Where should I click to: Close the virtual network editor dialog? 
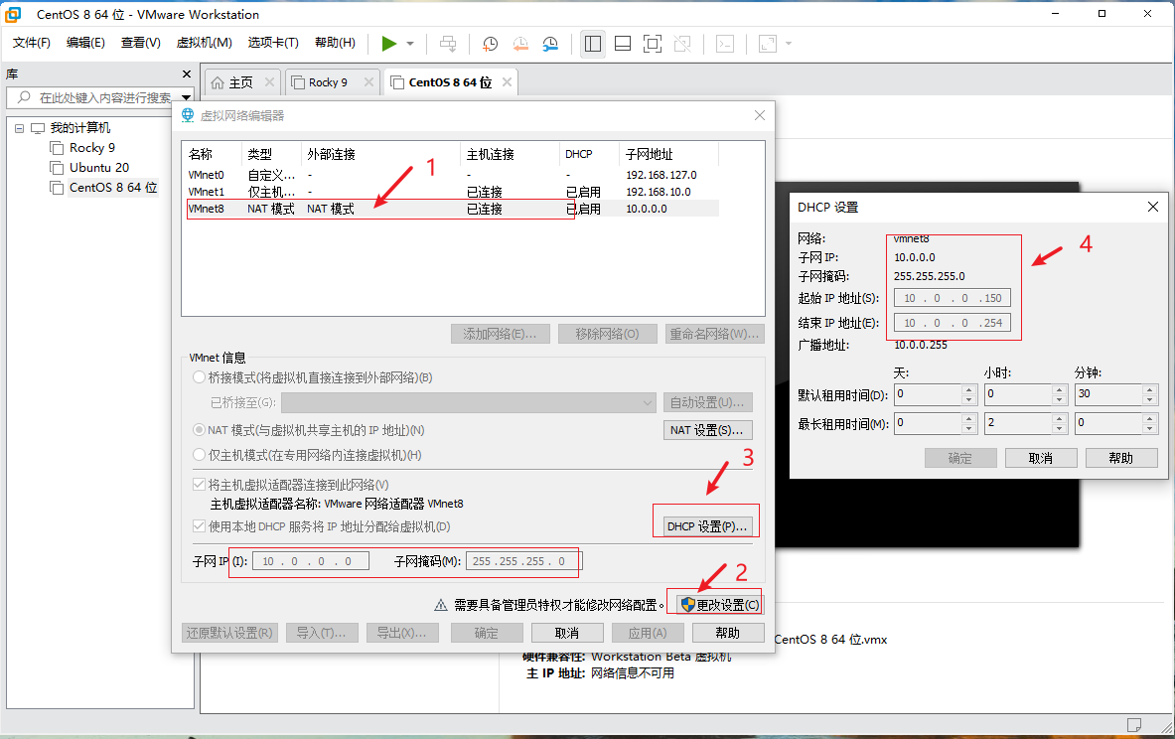point(760,115)
